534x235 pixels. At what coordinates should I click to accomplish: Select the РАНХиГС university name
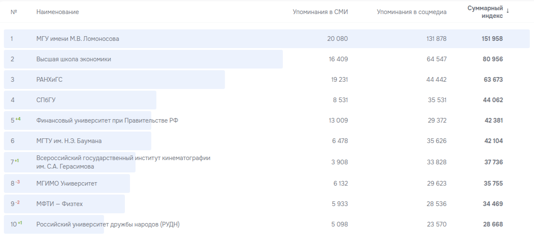click(49, 80)
